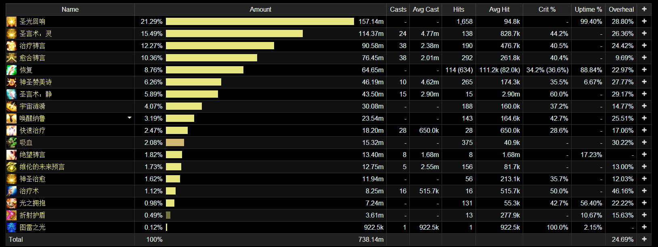The width and height of the screenshot is (658, 247).
Task: Expand the 治疗祷言 row details
Action: (644, 46)
